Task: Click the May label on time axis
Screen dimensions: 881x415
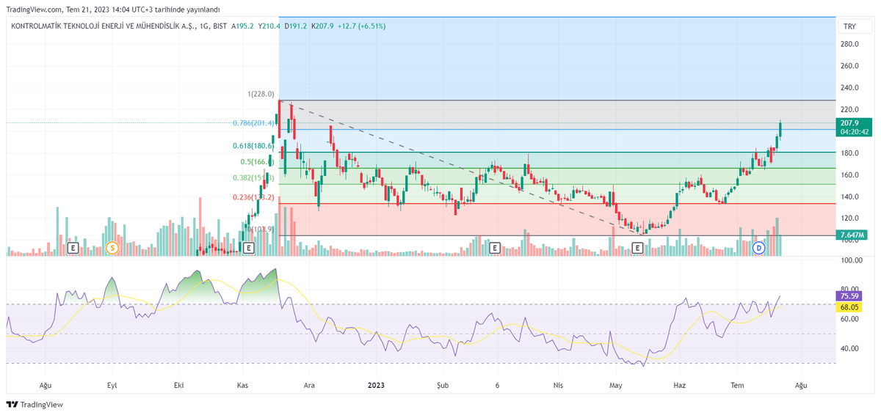Action: (x=616, y=384)
